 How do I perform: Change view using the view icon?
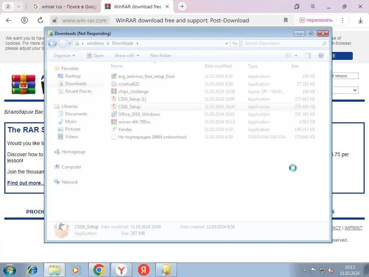(x=288, y=55)
